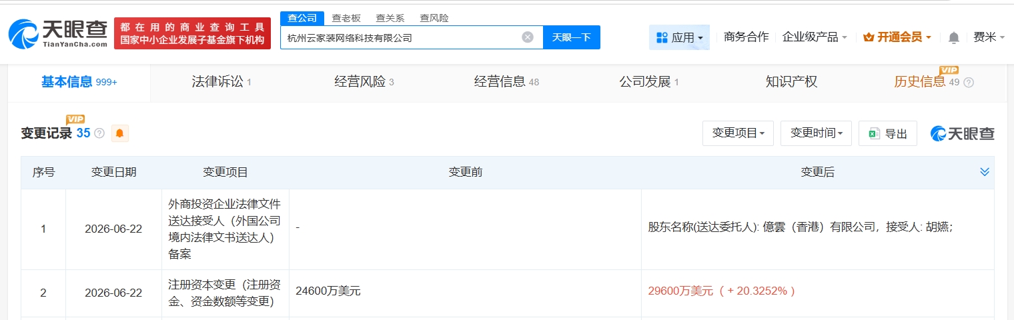The width and height of the screenshot is (1014, 320).
Task: Open the 变更项目 filter dropdown
Action: click(738, 133)
